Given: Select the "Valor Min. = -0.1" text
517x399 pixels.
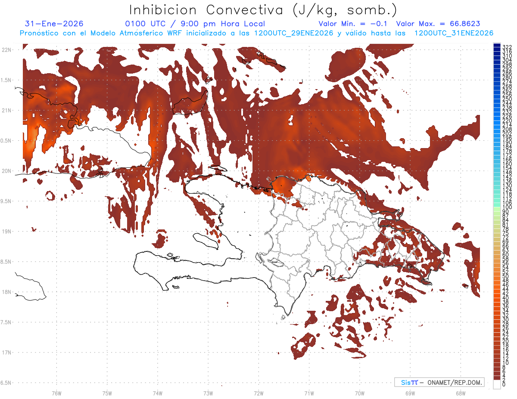Looking at the screenshot, I should tap(354, 24).
